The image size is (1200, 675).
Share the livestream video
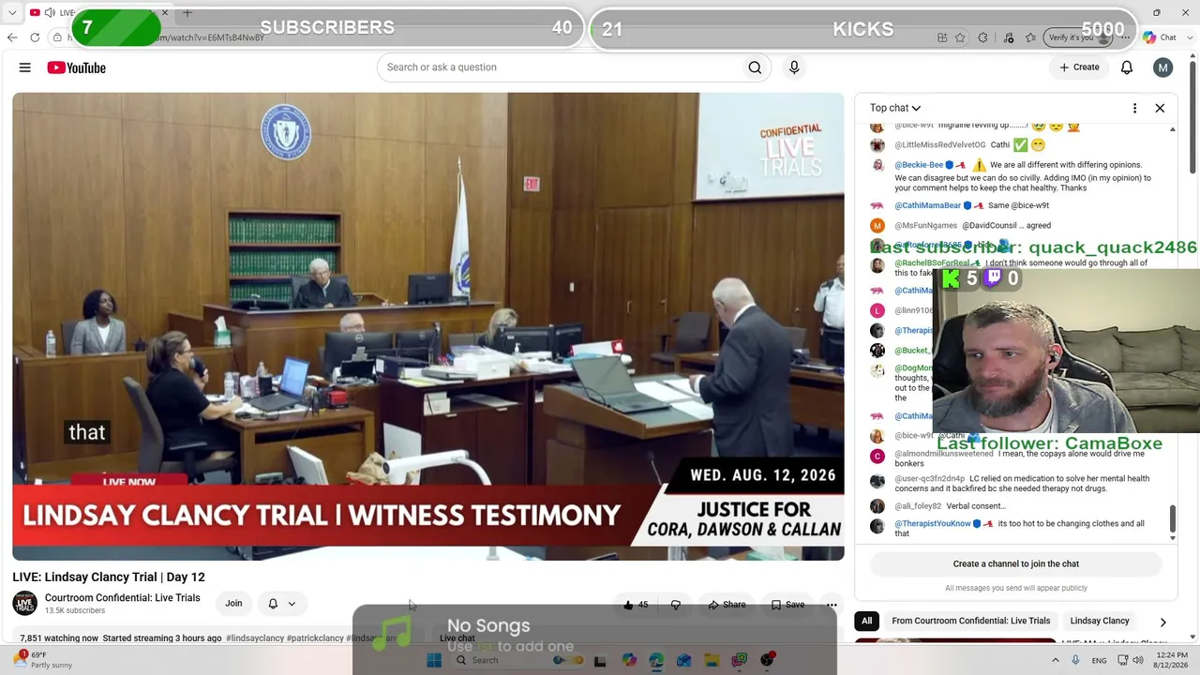pos(727,605)
